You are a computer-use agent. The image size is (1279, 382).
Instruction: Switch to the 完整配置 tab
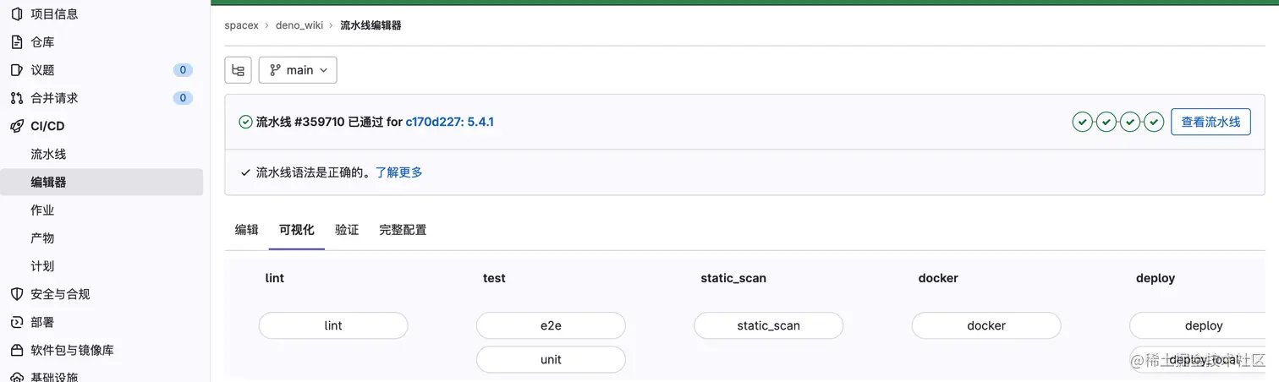point(403,230)
